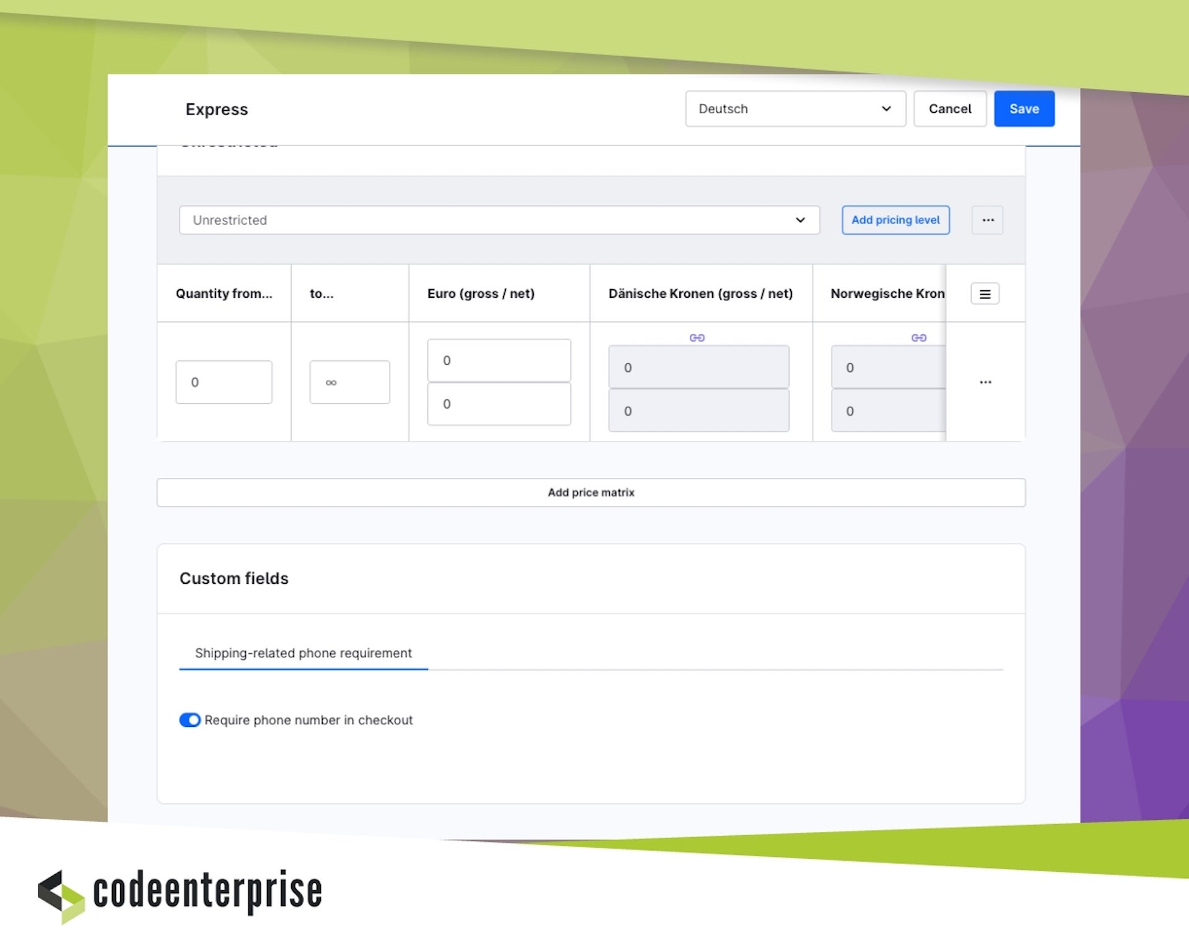Toggle Require phone number in checkout
The width and height of the screenshot is (1189, 951).
[x=190, y=720]
